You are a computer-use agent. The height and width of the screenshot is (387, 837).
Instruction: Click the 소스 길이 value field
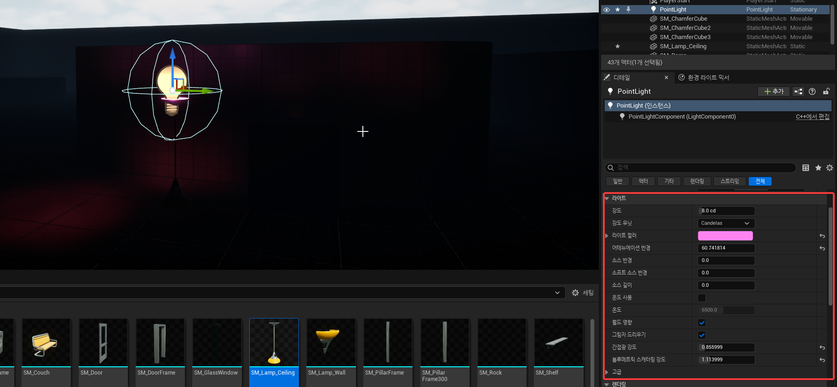726,285
